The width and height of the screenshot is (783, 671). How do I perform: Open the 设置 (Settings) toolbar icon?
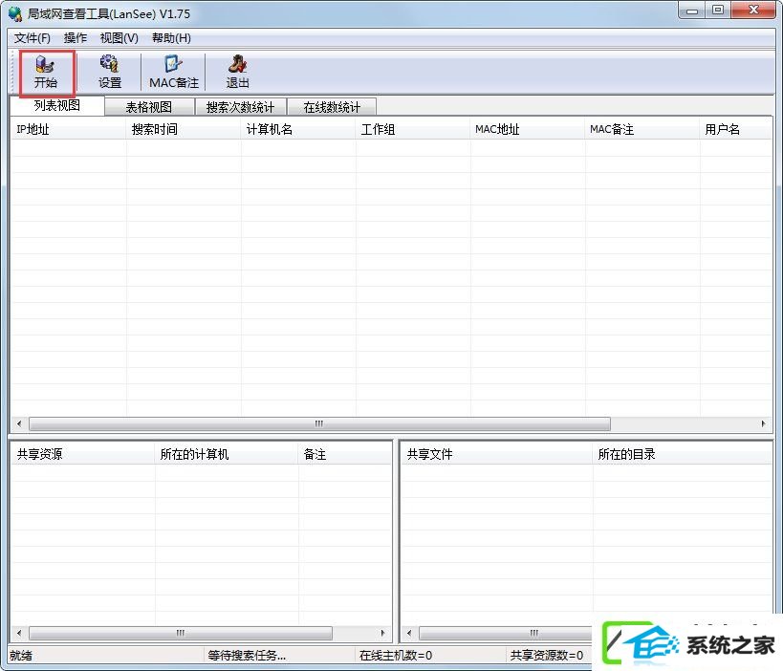pyautogui.click(x=110, y=72)
